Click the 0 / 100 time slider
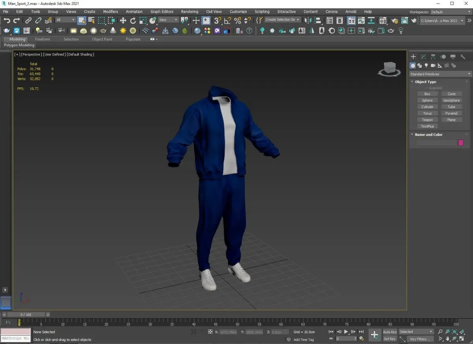 click(x=27, y=314)
